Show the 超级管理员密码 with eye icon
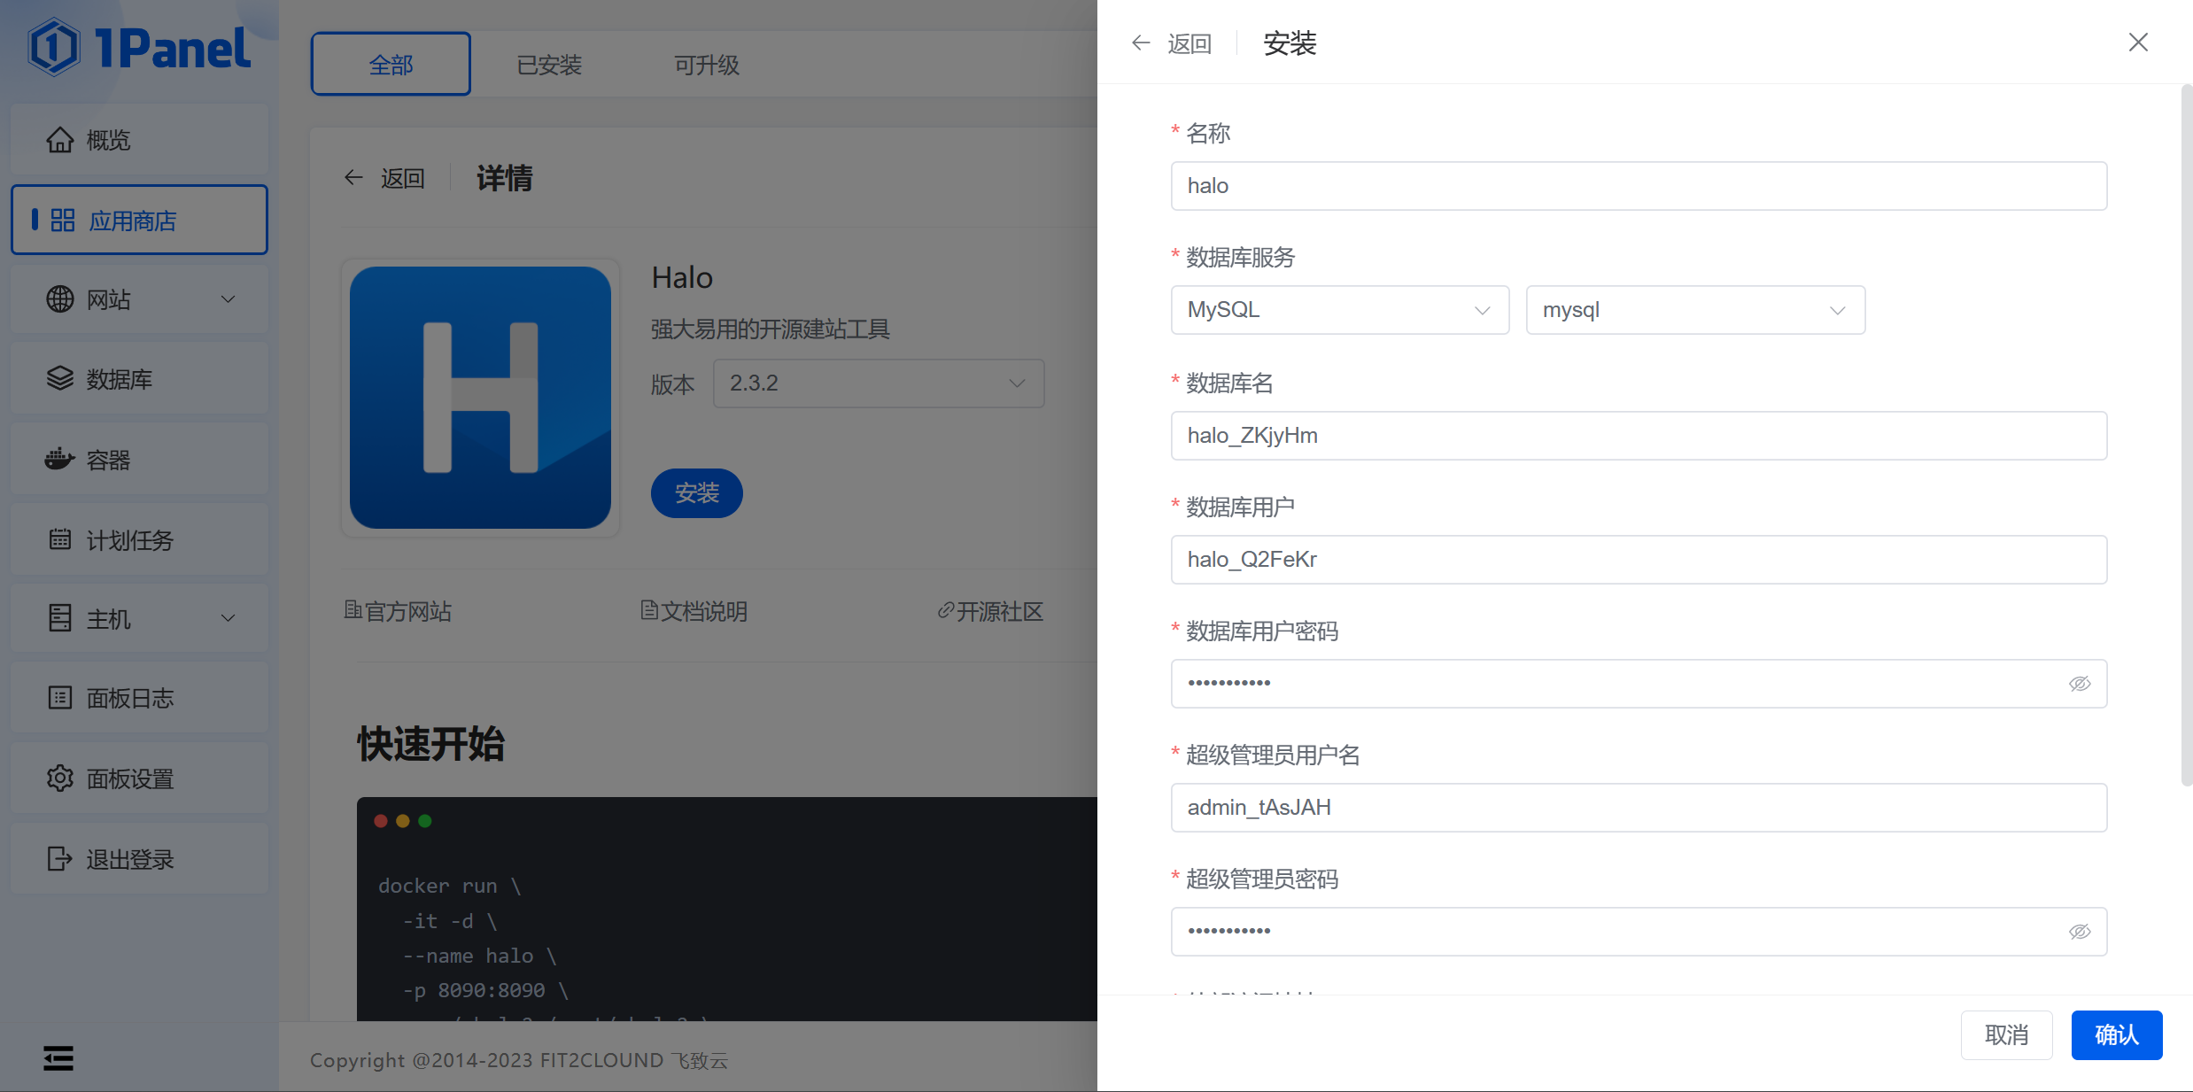 point(2080,932)
